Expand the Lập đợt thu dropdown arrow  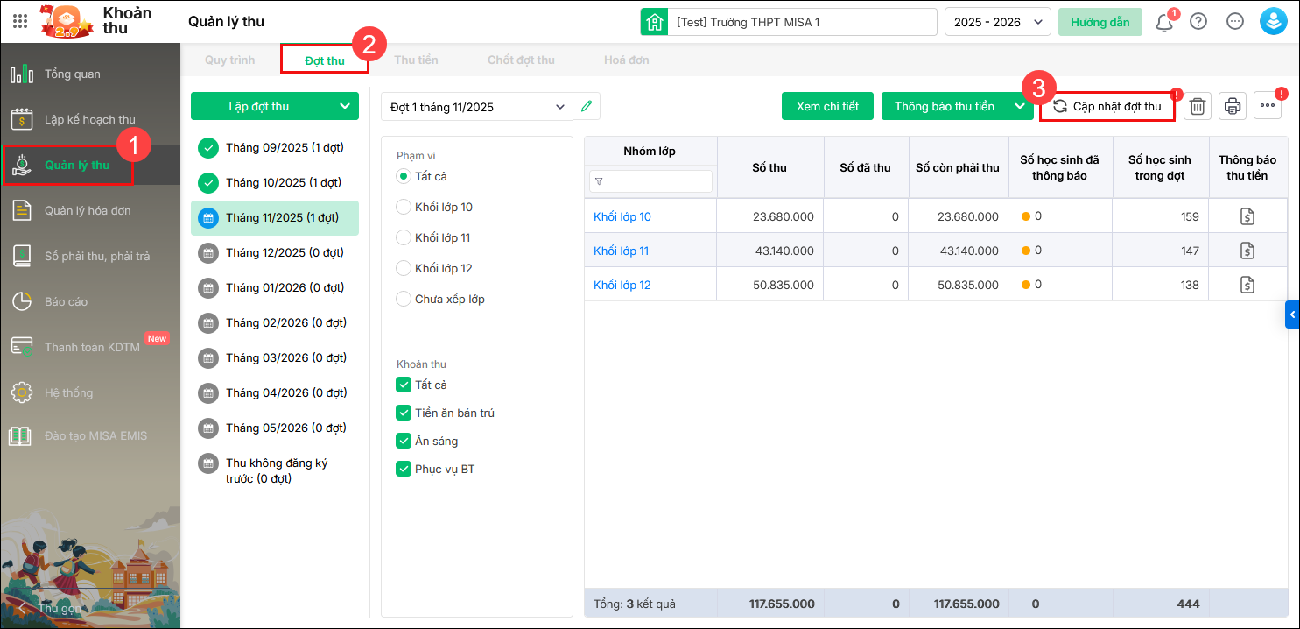tap(343, 107)
